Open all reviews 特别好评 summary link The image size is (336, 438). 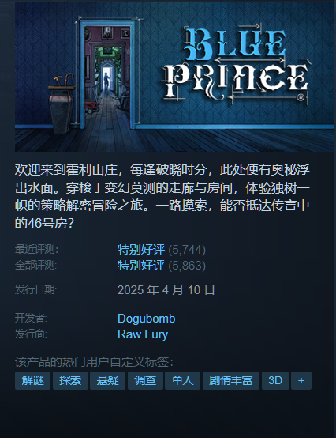[141, 266]
